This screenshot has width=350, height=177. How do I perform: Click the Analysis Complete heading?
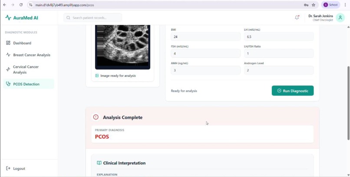(122, 117)
